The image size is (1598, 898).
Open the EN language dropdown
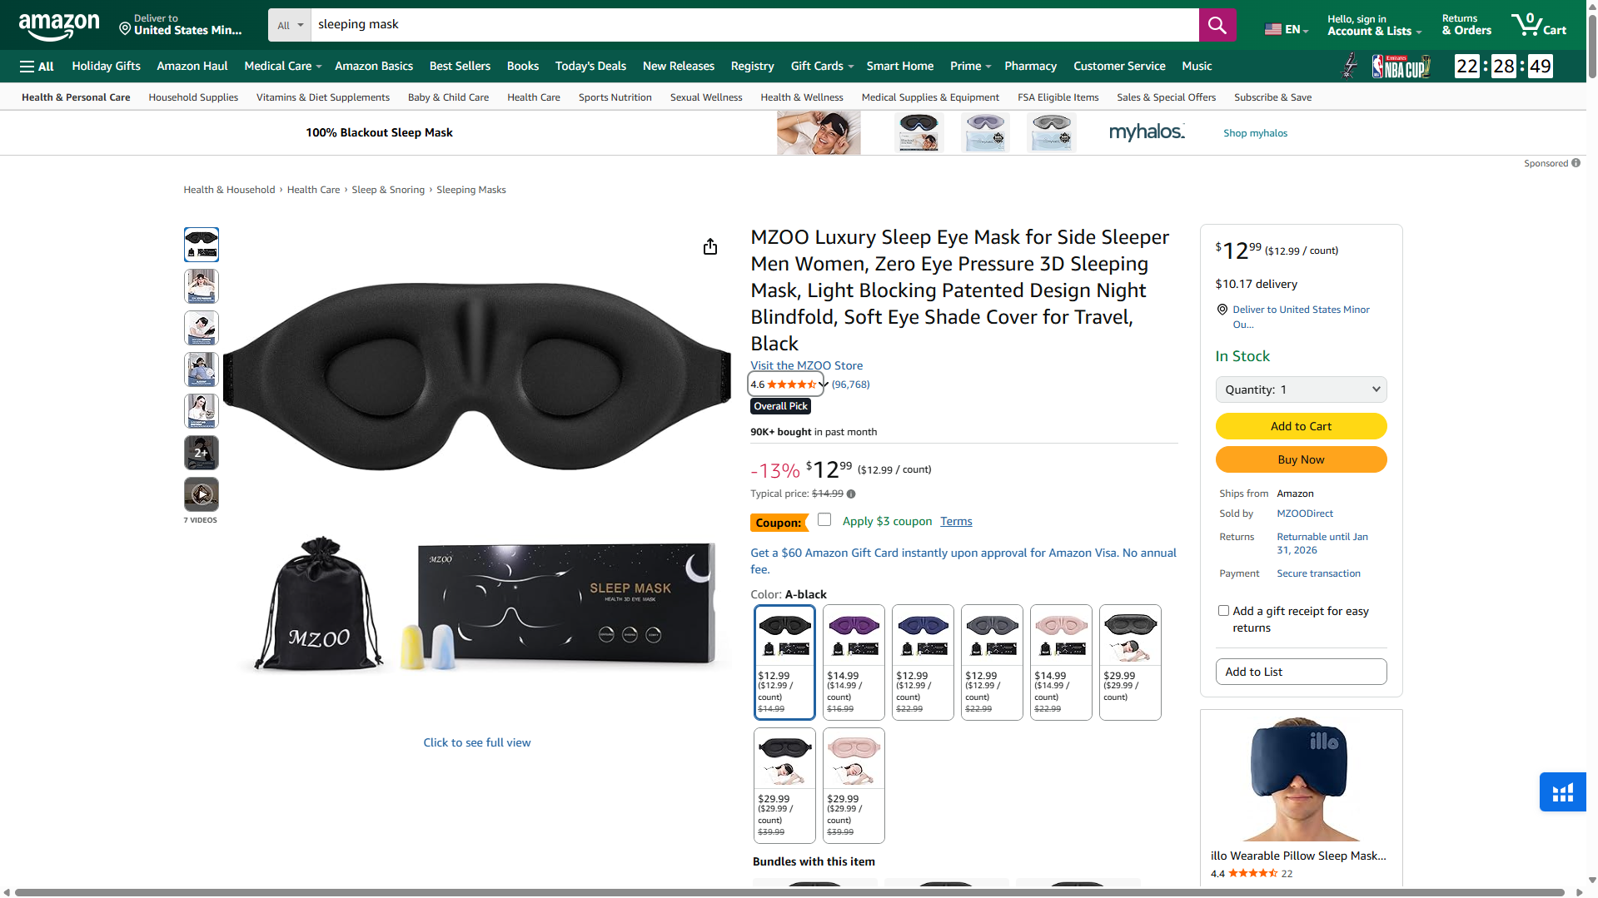pos(1285,27)
